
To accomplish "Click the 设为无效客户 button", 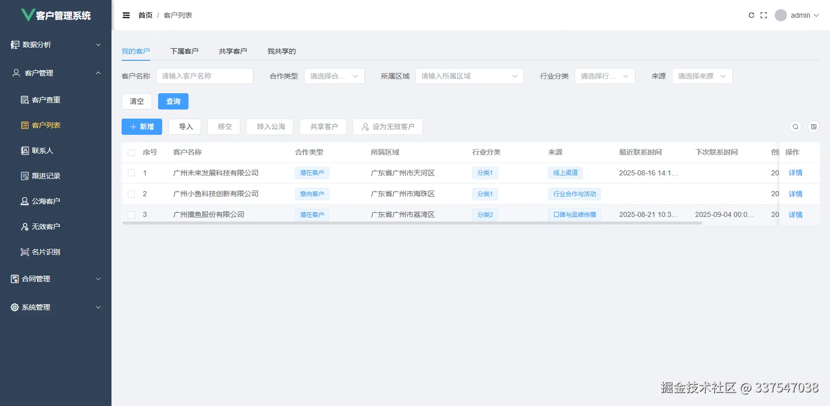I will (x=389, y=127).
